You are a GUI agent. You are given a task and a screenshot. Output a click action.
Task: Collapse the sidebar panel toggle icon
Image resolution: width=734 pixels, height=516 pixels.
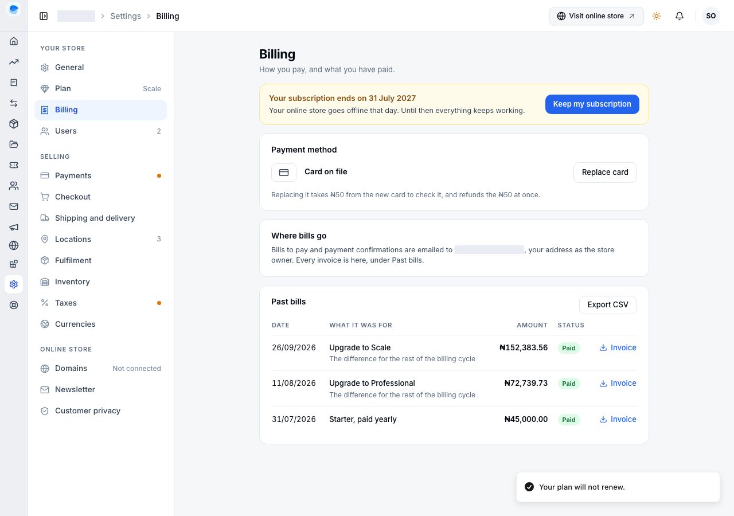(44, 16)
